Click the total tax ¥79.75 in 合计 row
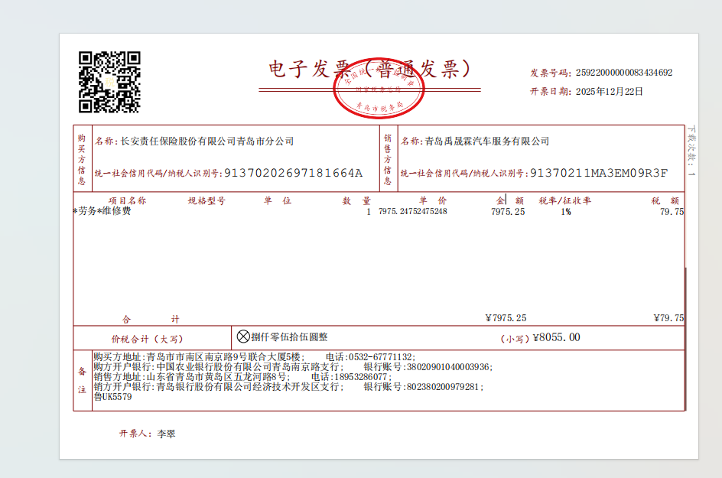722x478 pixels. 668,318
